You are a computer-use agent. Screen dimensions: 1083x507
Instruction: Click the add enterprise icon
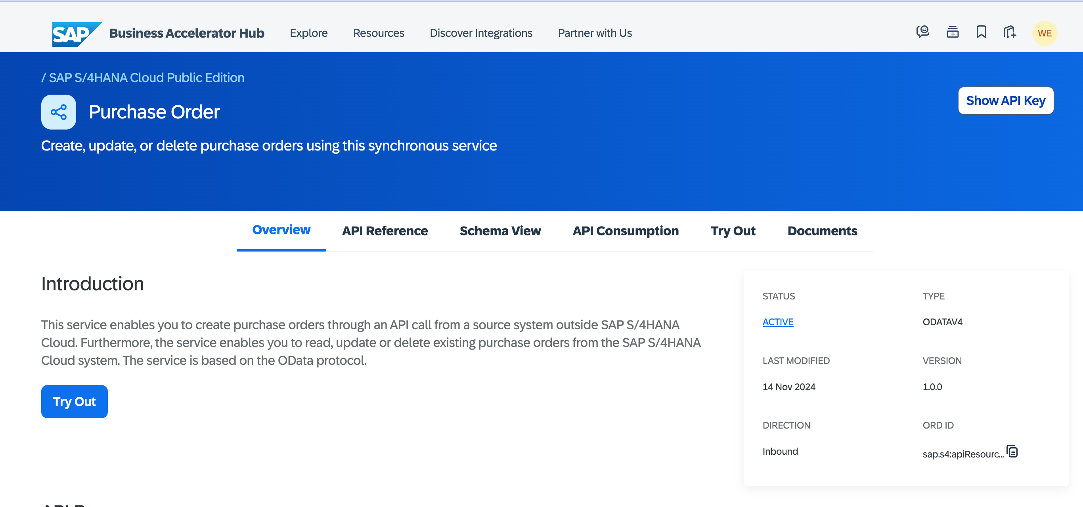point(1009,32)
